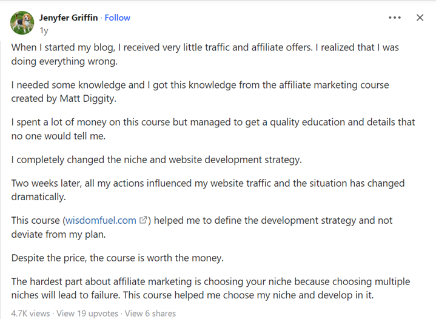Image resolution: width=436 pixels, height=319 pixels.
Task: Click the sentence "Despite the price, the course is worth"
Action: [118, 258]
